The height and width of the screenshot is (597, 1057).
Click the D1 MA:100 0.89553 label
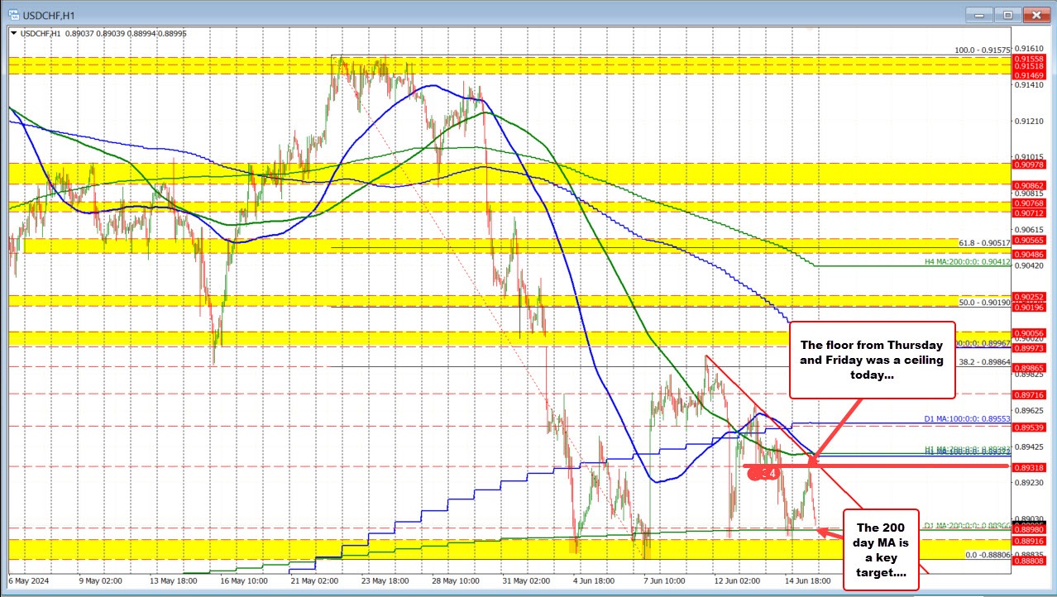967,419
